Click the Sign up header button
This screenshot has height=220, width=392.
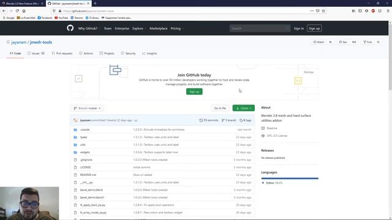point(314,29)
